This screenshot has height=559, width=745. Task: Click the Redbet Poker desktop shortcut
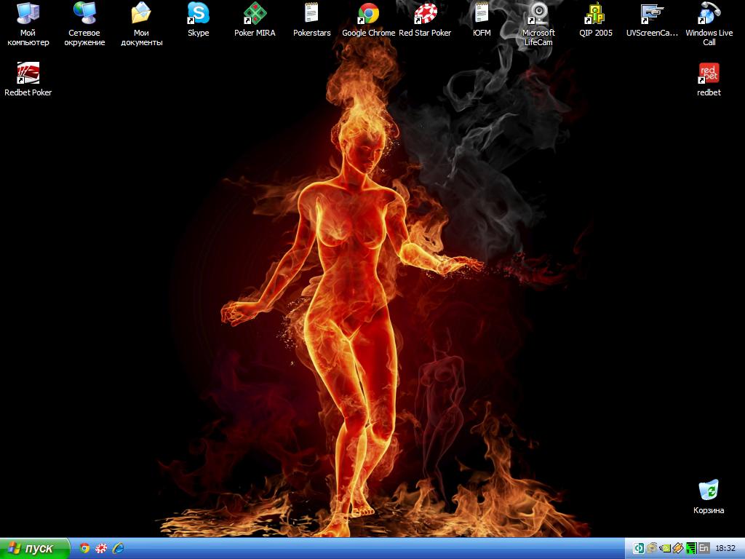coord(28,74)
